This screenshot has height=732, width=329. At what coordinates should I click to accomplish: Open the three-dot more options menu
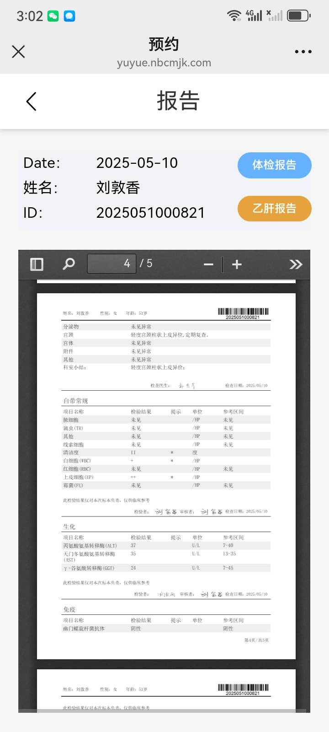coord(303,52)
